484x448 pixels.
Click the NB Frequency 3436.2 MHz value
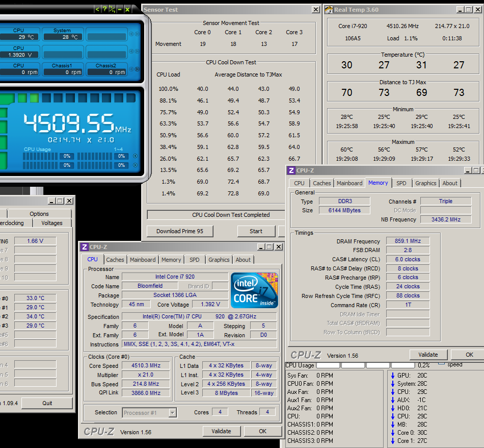click(x=446, y=219)
